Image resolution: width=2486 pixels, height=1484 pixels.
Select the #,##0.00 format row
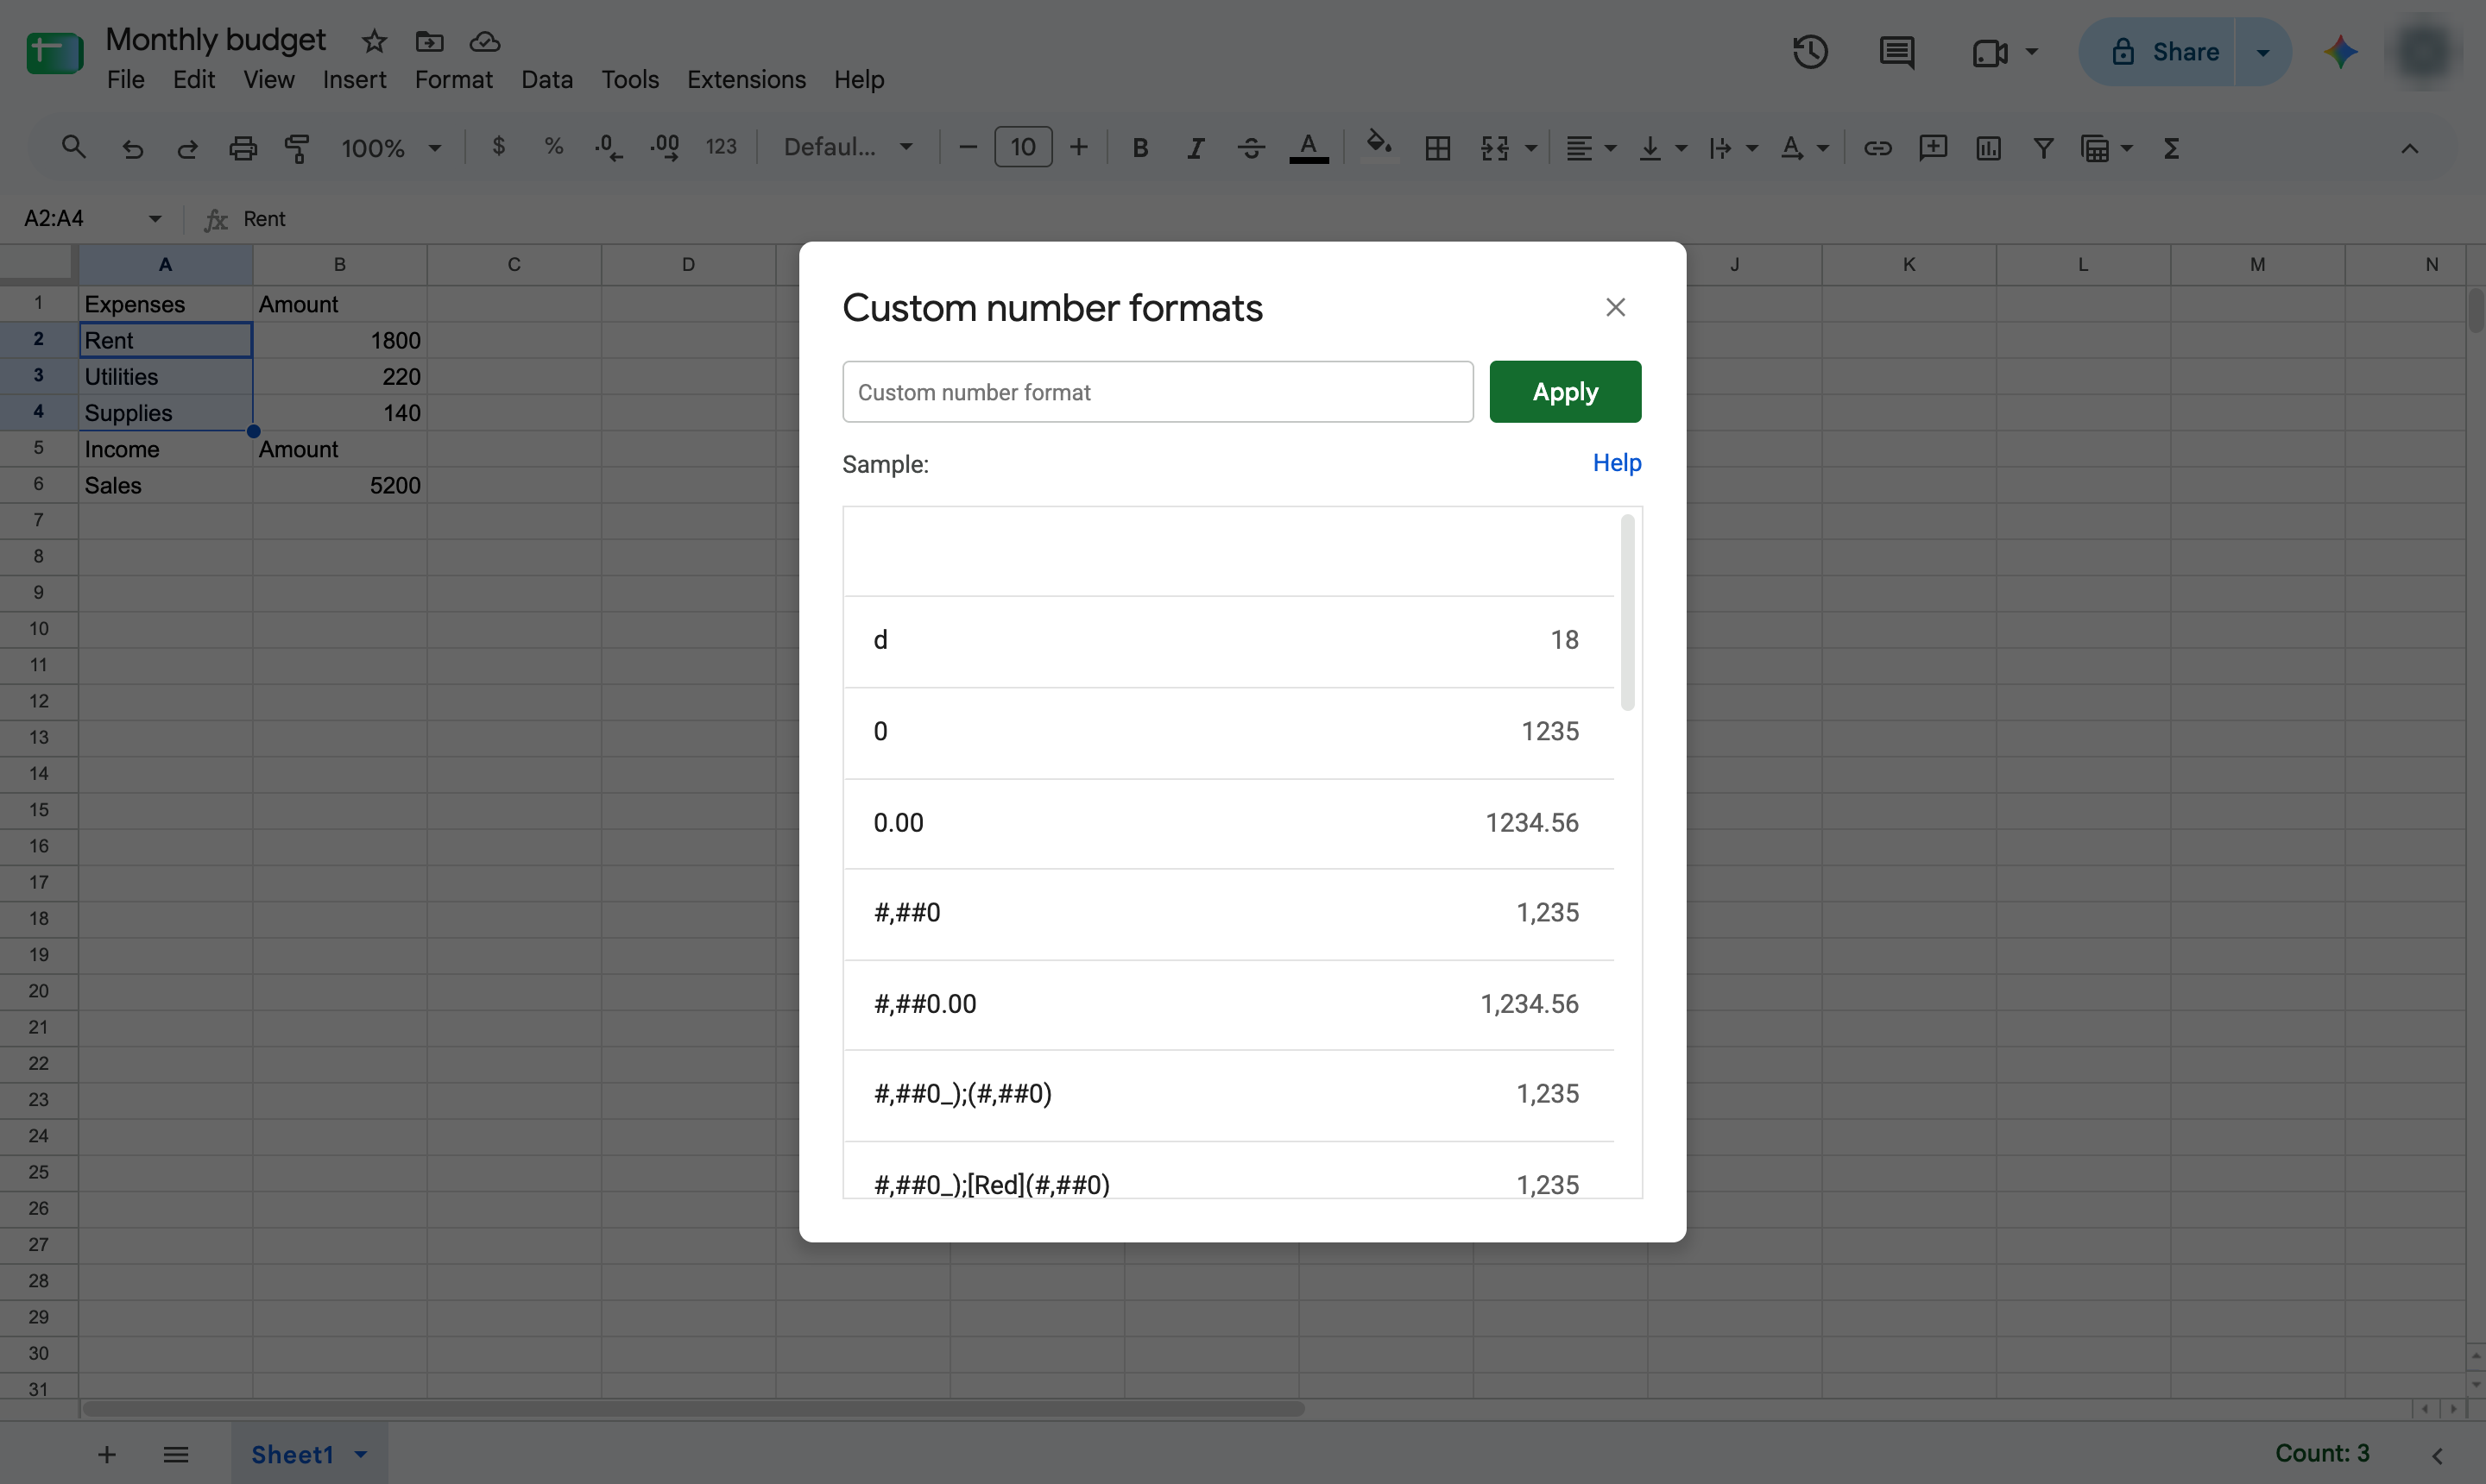pyautogui.click(x=1227, y=1004)
